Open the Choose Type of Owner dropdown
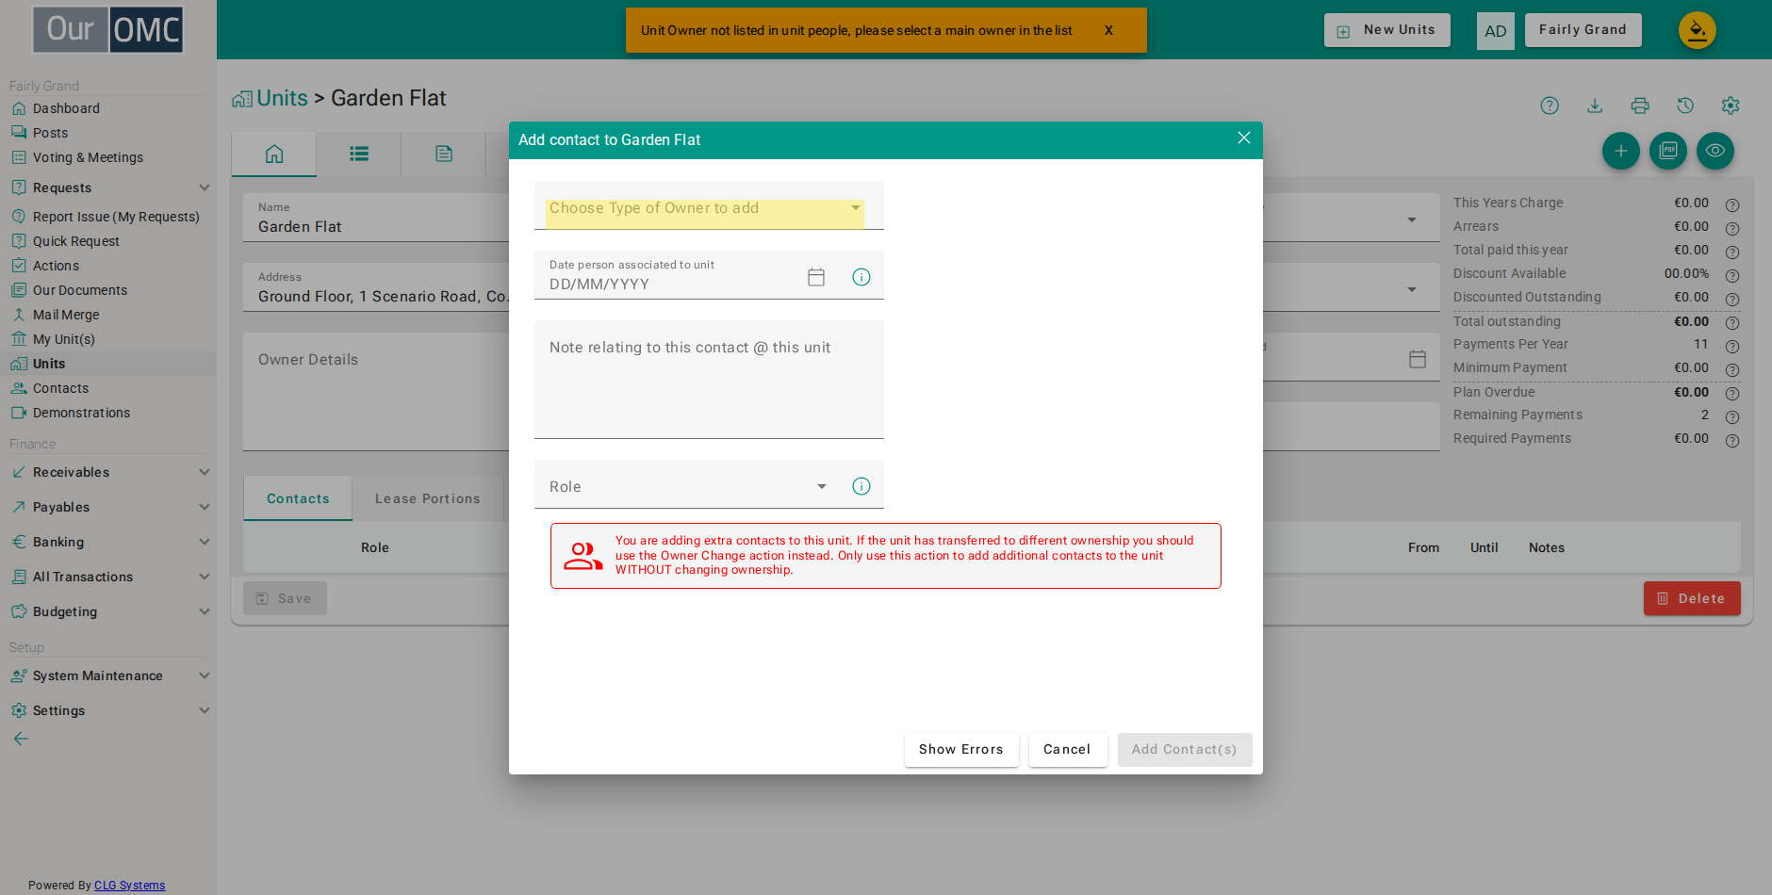The height and width of the screenshot is (895, 1772). [708, 207]
